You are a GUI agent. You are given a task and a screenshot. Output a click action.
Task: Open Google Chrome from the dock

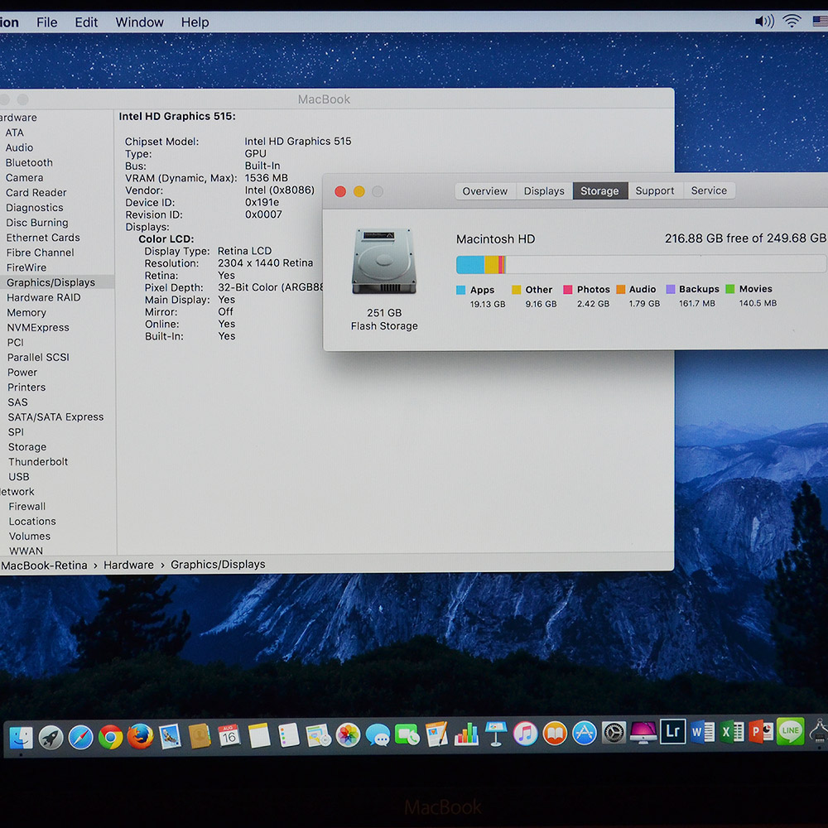coord(110,735)
